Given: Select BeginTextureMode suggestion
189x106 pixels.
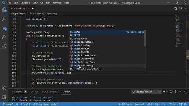Looking at the screenshot, I should (107, 62).
